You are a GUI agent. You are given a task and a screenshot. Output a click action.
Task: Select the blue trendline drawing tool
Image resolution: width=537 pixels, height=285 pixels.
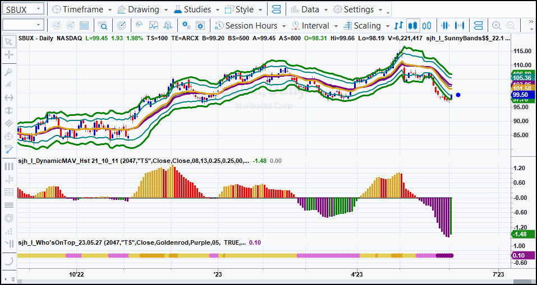pyautogui.click(x=9, y=148)
